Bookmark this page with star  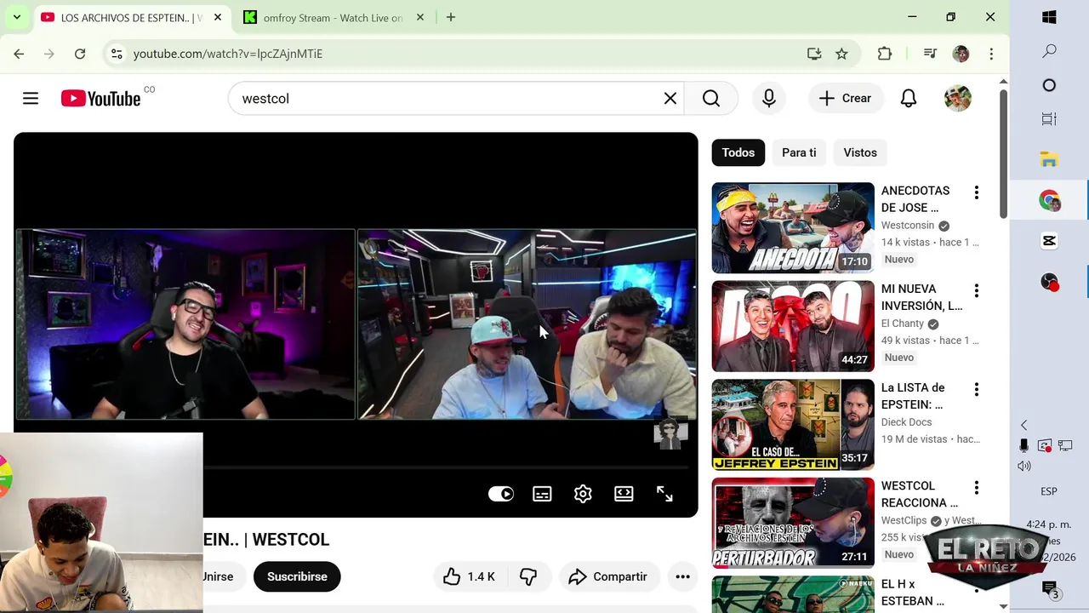pos(841,54)
